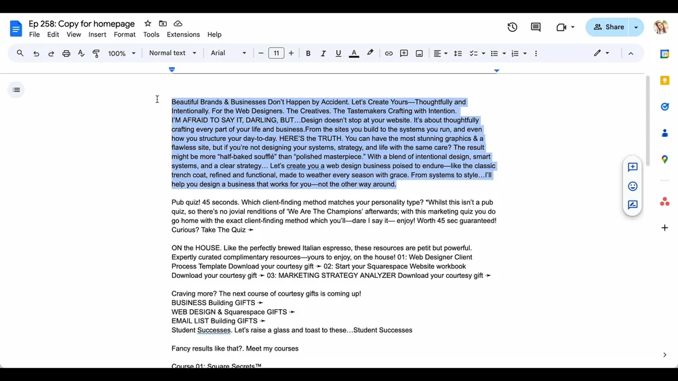Image resolution: width=678 pixels, height=381 pixels.
Task: Click the search menus magnifier icon
Action: (x=20, y=53)
